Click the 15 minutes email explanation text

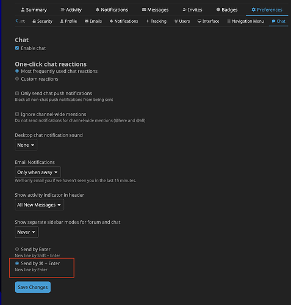tap(76, 180)
